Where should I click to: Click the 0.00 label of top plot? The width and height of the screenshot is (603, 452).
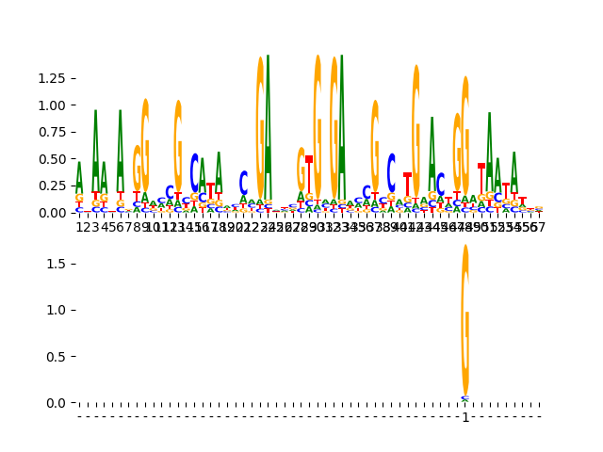(x=52, y=213)
